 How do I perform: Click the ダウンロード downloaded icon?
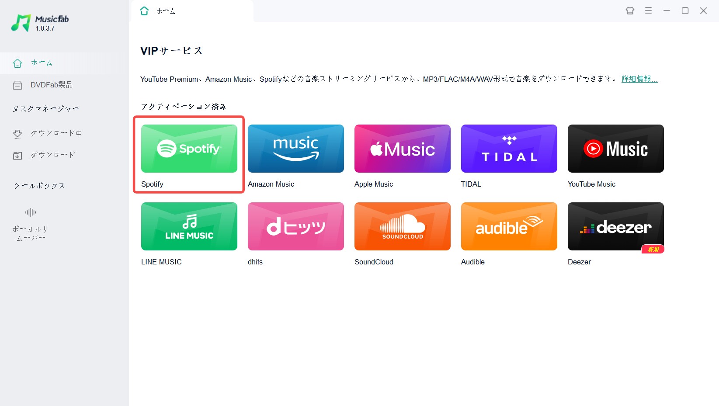pyautogui.click(x=17, y=156)
